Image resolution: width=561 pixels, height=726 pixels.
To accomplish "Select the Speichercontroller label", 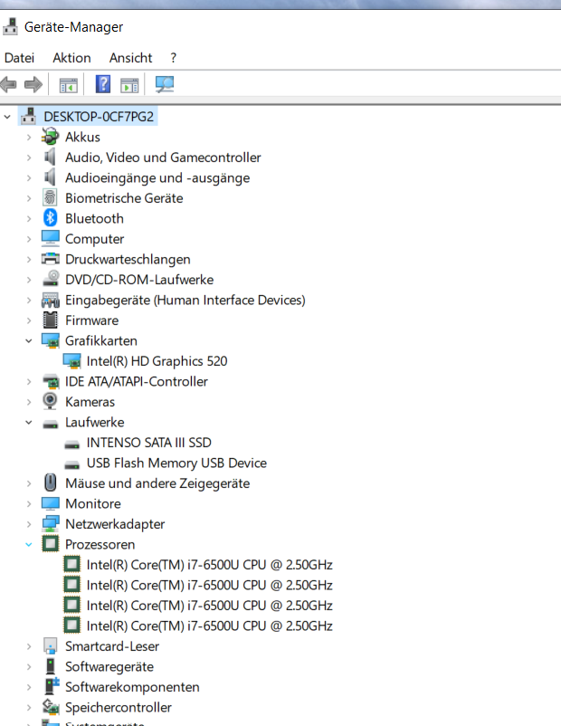I will click(118, 708).
